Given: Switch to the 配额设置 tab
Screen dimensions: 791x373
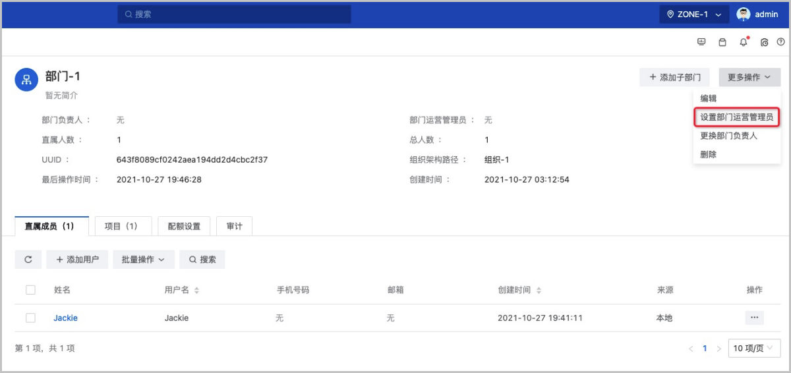Looking at the screenshot, I should (x=184, y=226).
